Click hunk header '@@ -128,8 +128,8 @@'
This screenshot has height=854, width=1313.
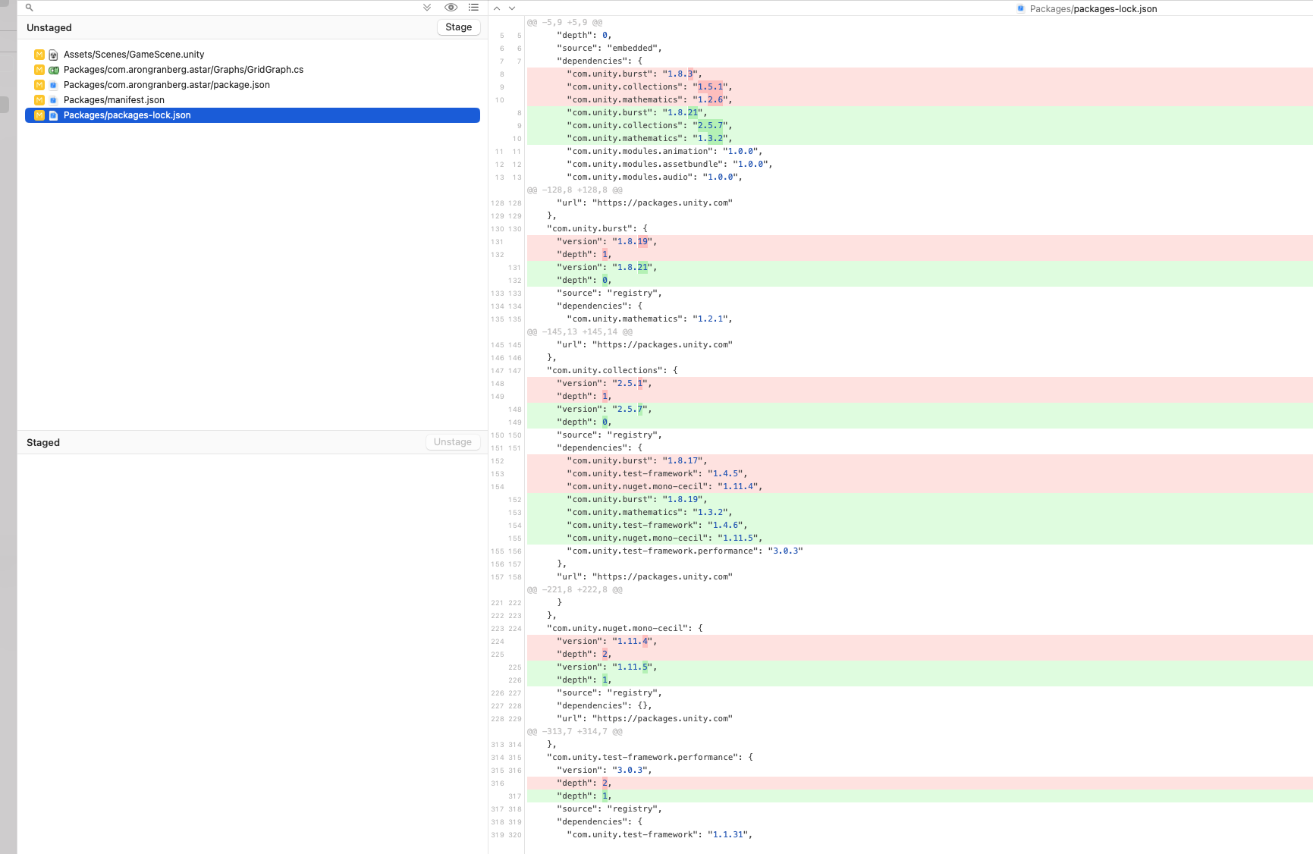tap(575, 190)
